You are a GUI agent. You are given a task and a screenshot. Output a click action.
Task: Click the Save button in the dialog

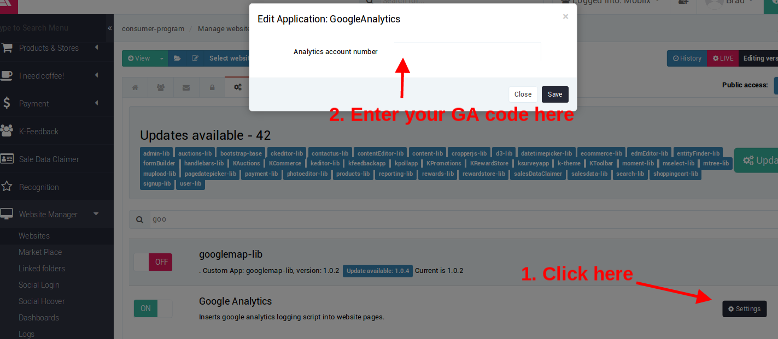pyautogui.click(x=555, y=94)
